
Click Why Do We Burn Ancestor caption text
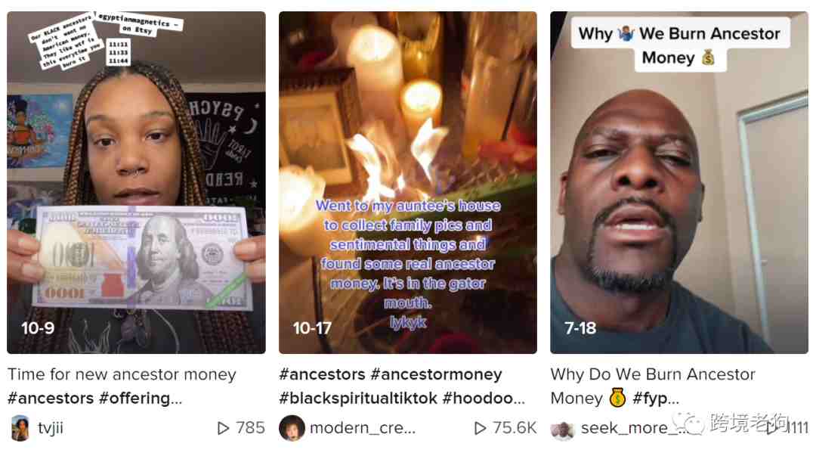tap(653, 374)
